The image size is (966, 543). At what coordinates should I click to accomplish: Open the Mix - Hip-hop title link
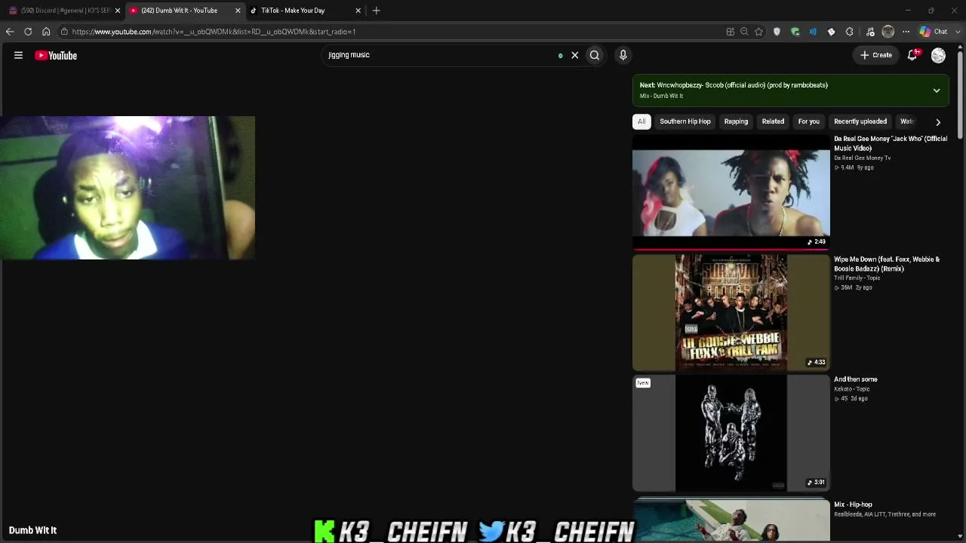(x=853, y=505)
